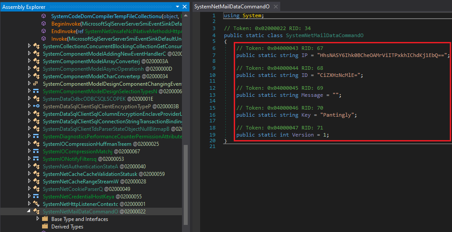The image size is (452, 232).
Task: Expand SystemDataSqlClientSqlConnectionStringTransactionBinding node
Action: click(x=29, y=121)
